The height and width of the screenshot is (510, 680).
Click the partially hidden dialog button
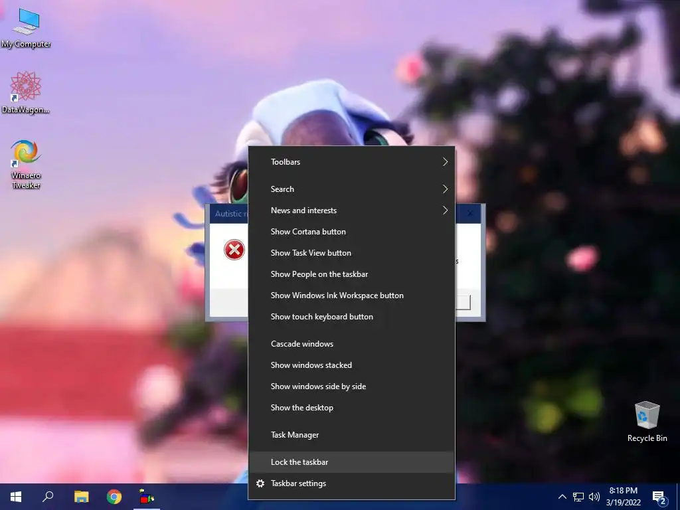tap(463, 303)
